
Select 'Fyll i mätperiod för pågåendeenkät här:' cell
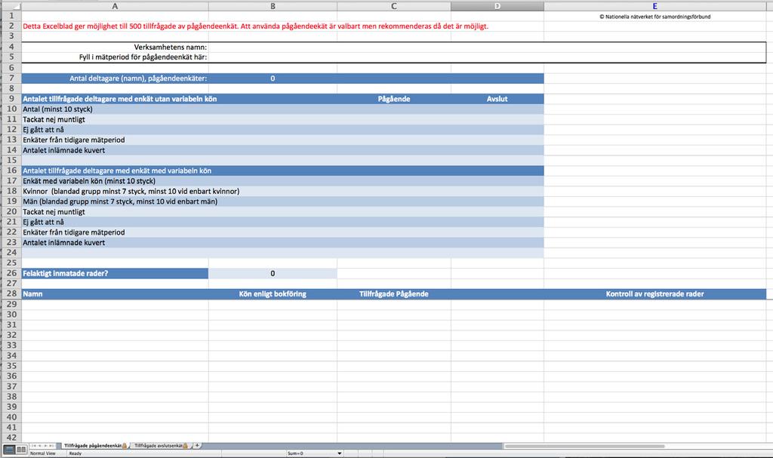point(115,57)
